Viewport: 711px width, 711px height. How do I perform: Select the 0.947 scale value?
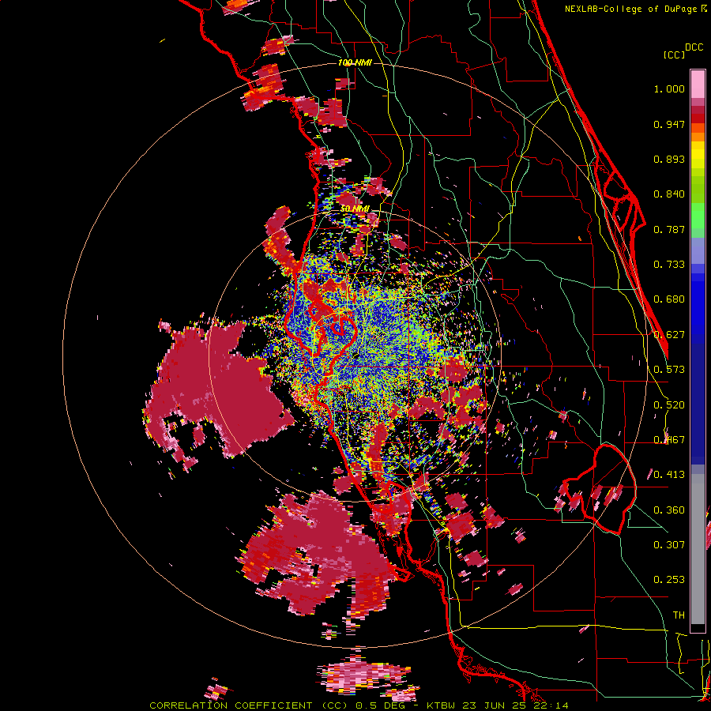tap(669, 124)
